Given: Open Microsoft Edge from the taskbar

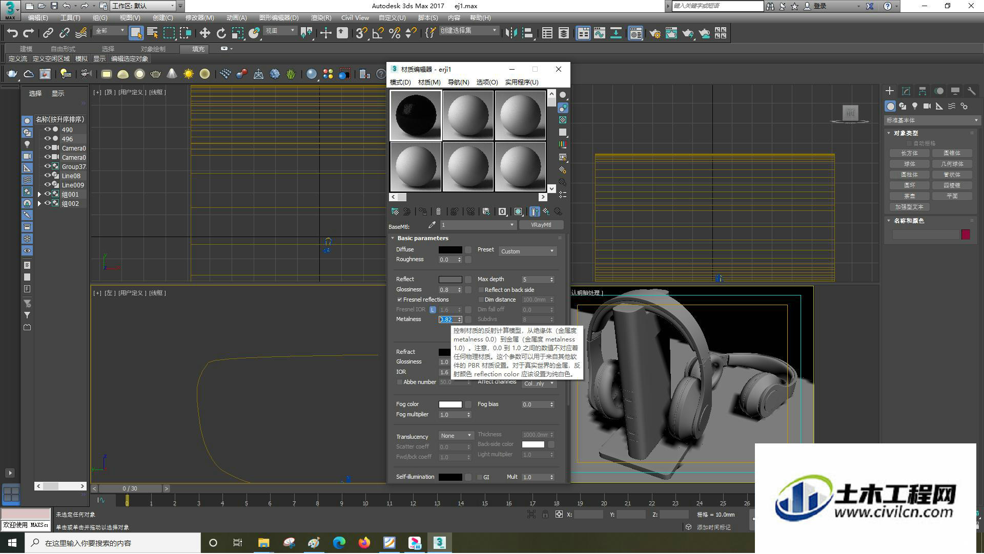Looking at the screenshot, I should pos(339,543).
